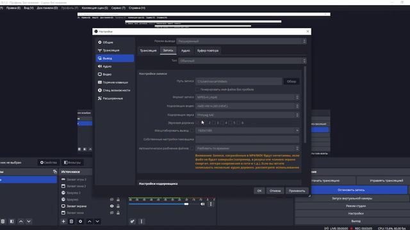The image size is (410, 230).
Task: Open Справка menu
Action: [136, 8]
